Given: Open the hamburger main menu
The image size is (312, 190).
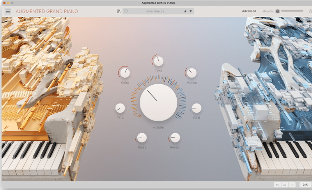Looking at the screenshot, I should coord(8,11).
